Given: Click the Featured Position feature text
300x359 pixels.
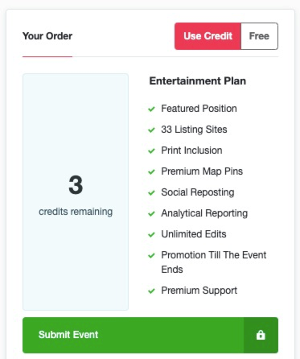Looking at the screenshot, I should [x=199, y=109].
